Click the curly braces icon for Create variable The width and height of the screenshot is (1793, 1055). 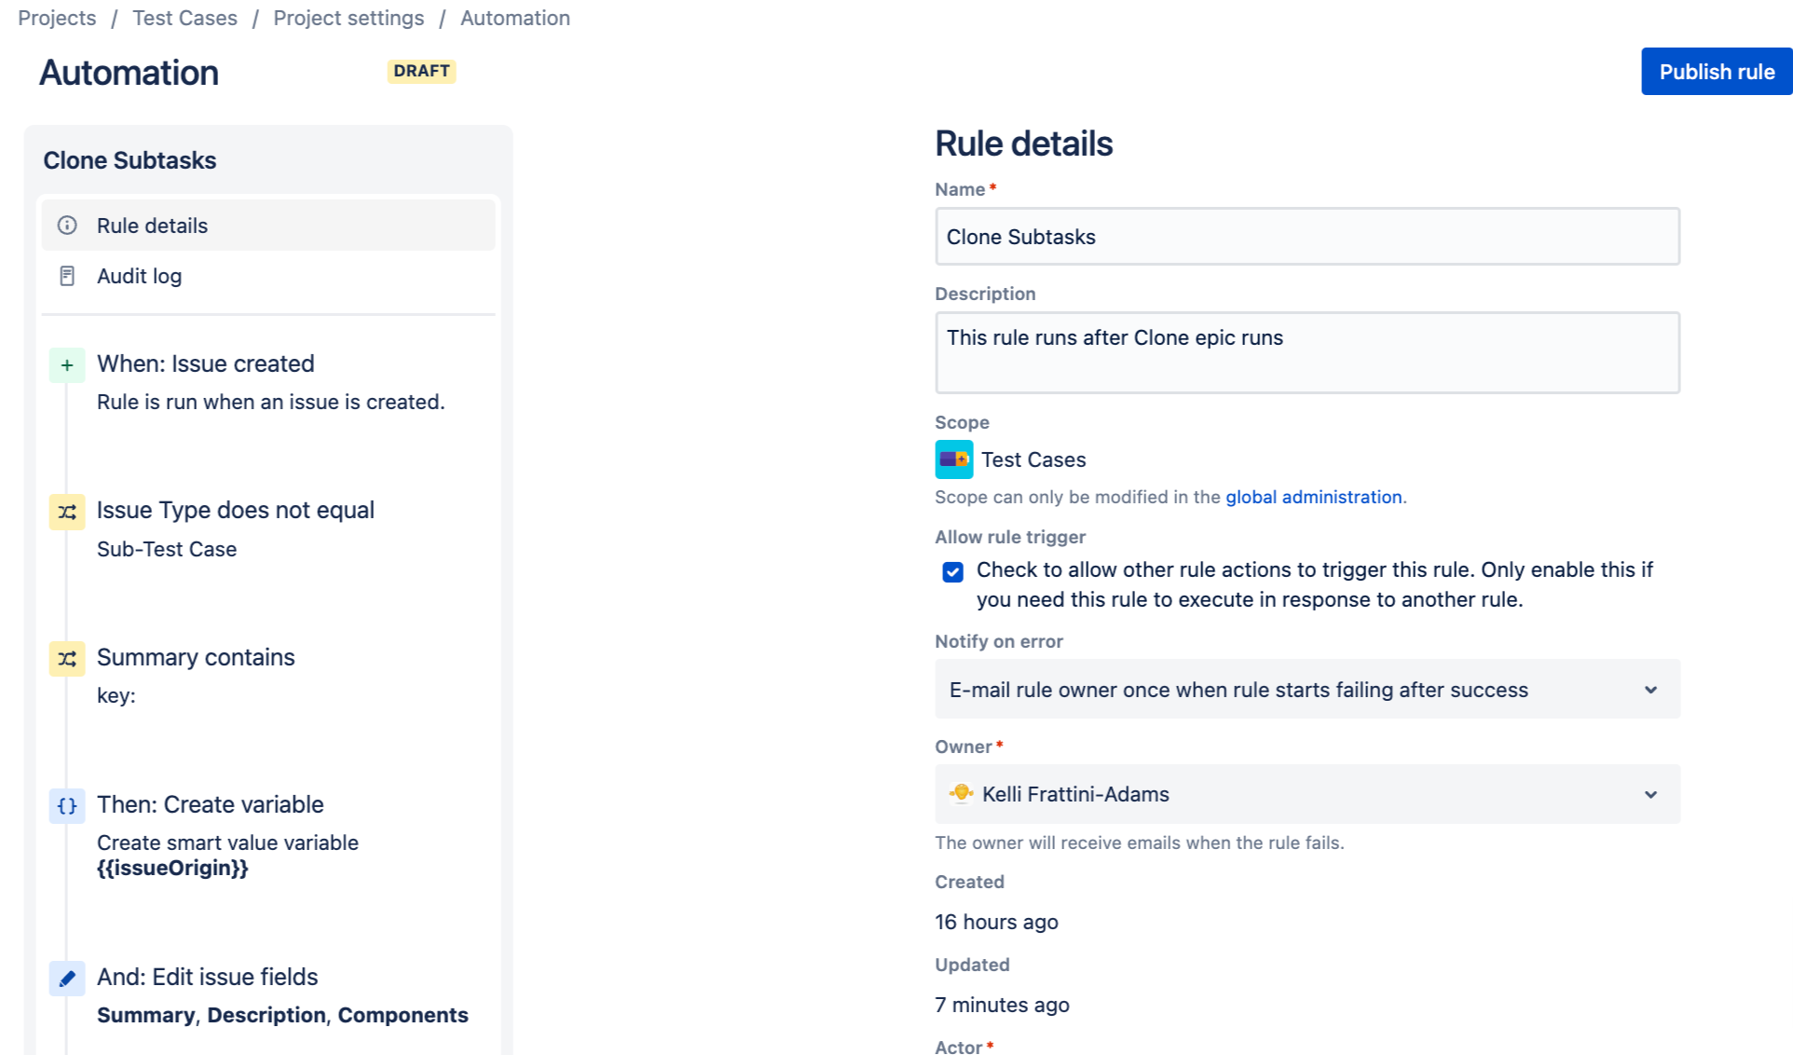[66, 806]
